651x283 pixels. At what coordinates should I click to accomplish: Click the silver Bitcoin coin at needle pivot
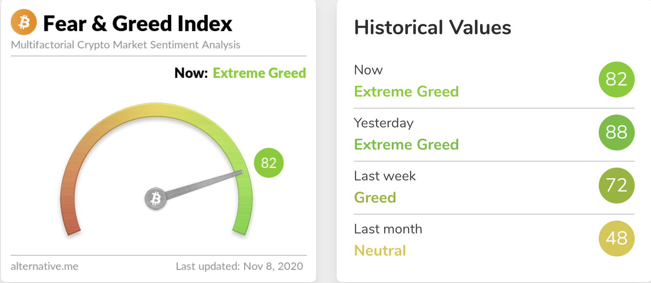156,199
